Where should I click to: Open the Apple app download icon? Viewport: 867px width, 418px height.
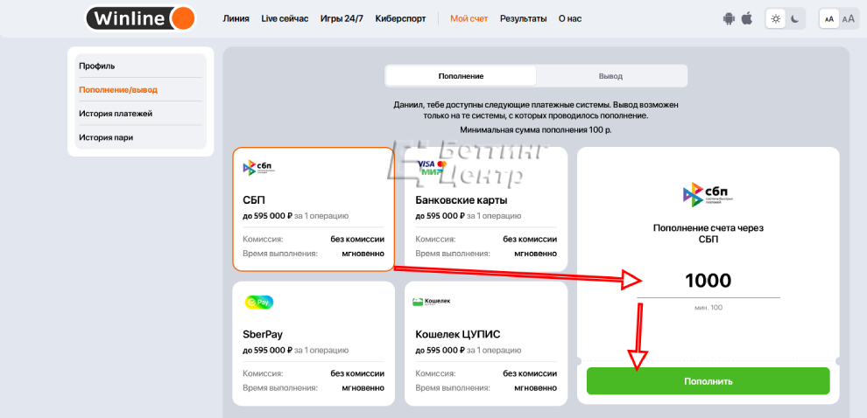[x=747, y=18]
